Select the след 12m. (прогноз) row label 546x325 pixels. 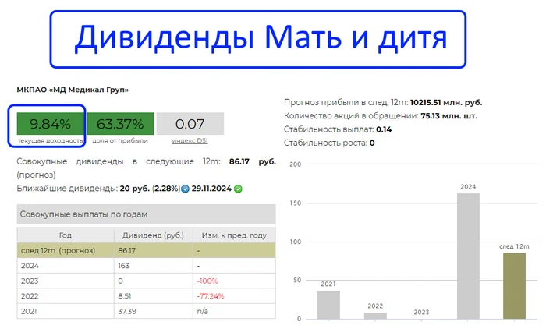coord(58,250)
